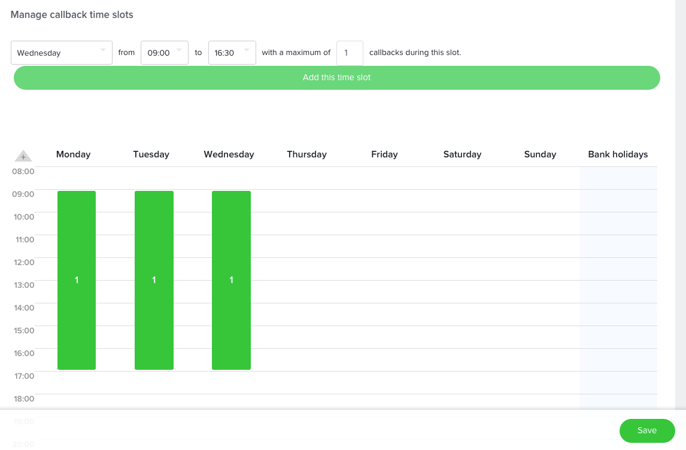Click the 08:00 time label
The width and height of the screenshot is (686, 450).
coord(23,171)
